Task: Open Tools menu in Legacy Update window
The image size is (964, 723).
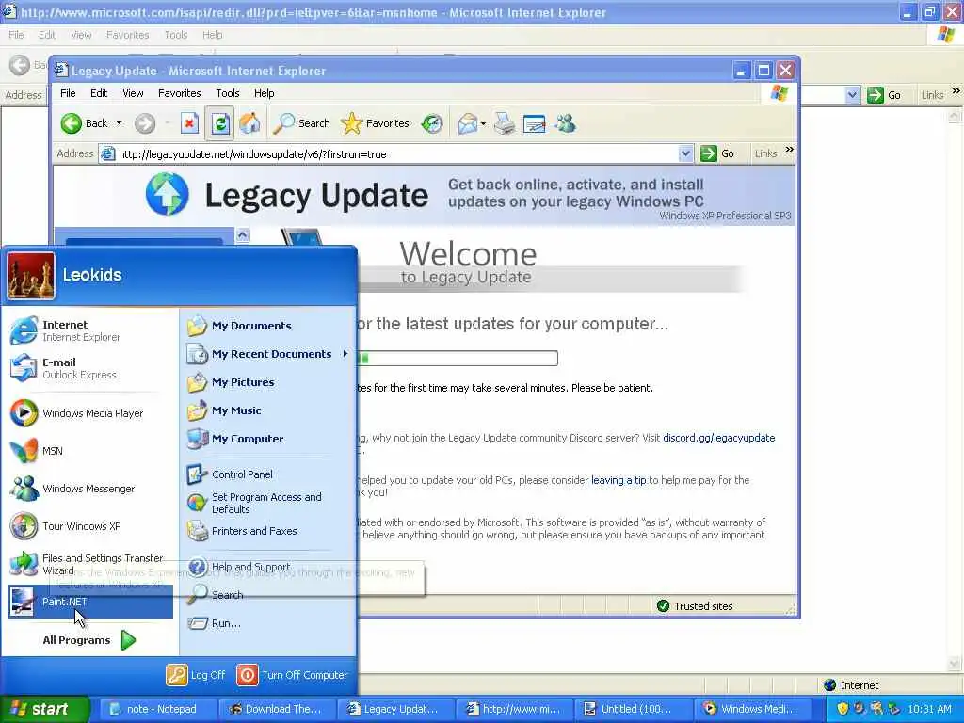Action: (228, 93)
